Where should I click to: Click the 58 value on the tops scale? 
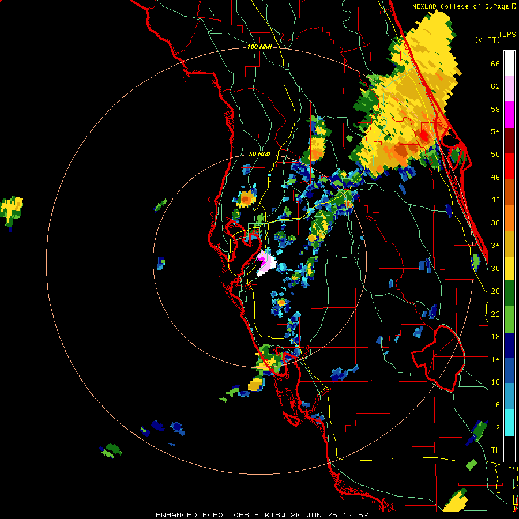(x=495, y=110)
